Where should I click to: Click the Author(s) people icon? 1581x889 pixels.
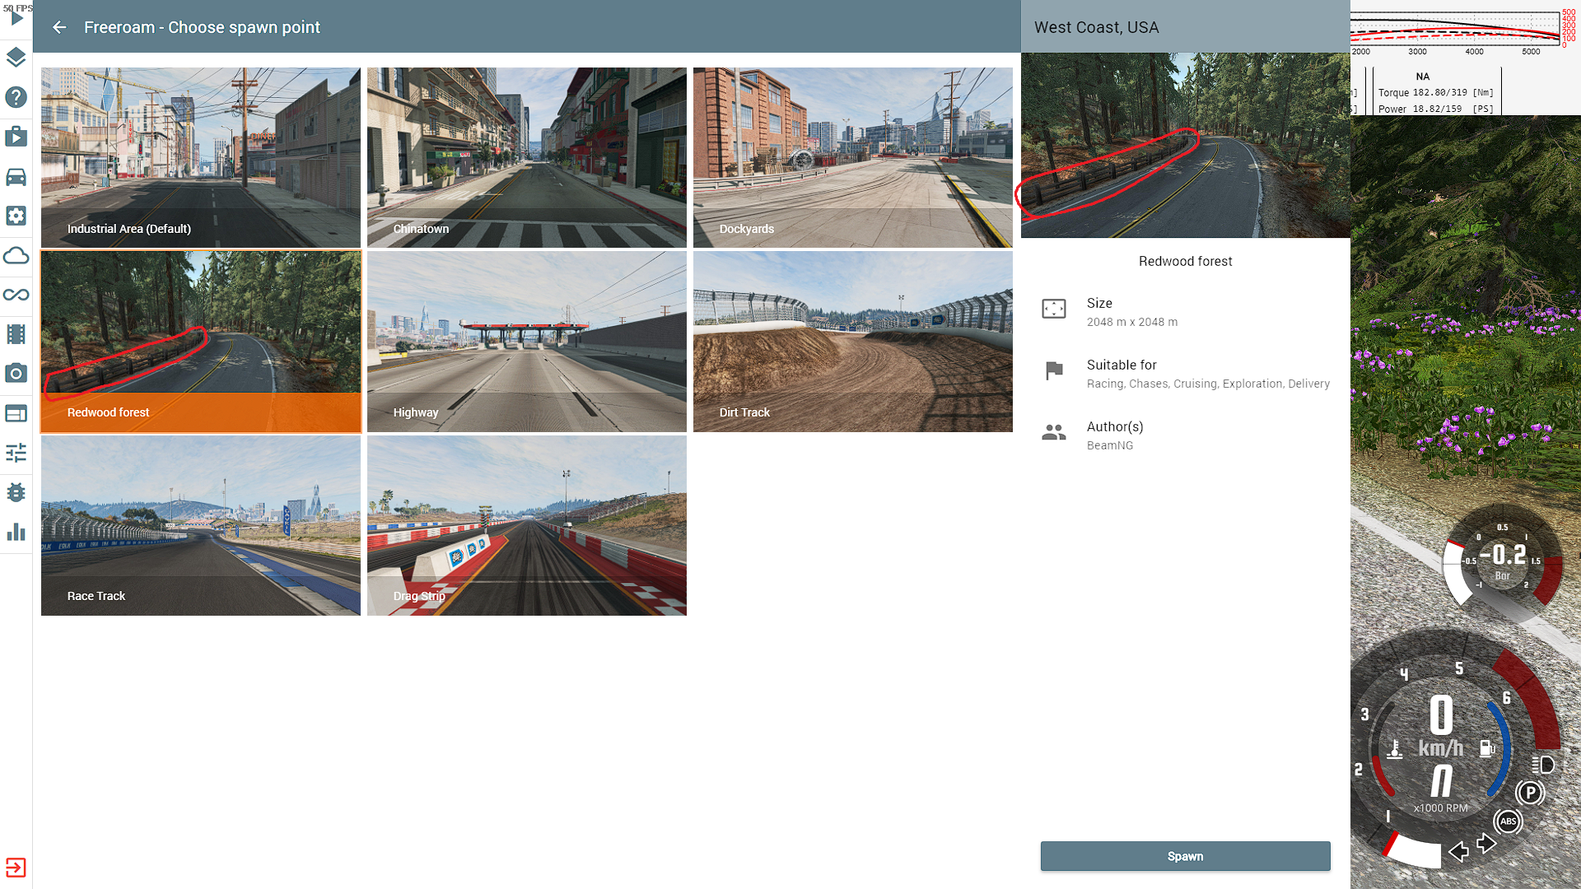[1054, 432]
